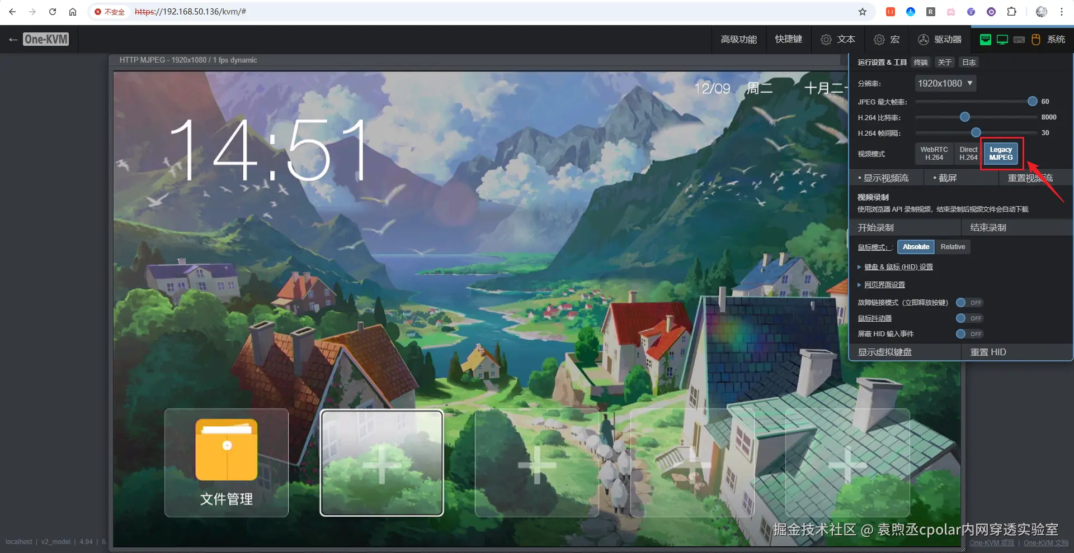Open the purple ring extension icon
This screenshot has height=553, width=1074.
[x=991, y=12]
